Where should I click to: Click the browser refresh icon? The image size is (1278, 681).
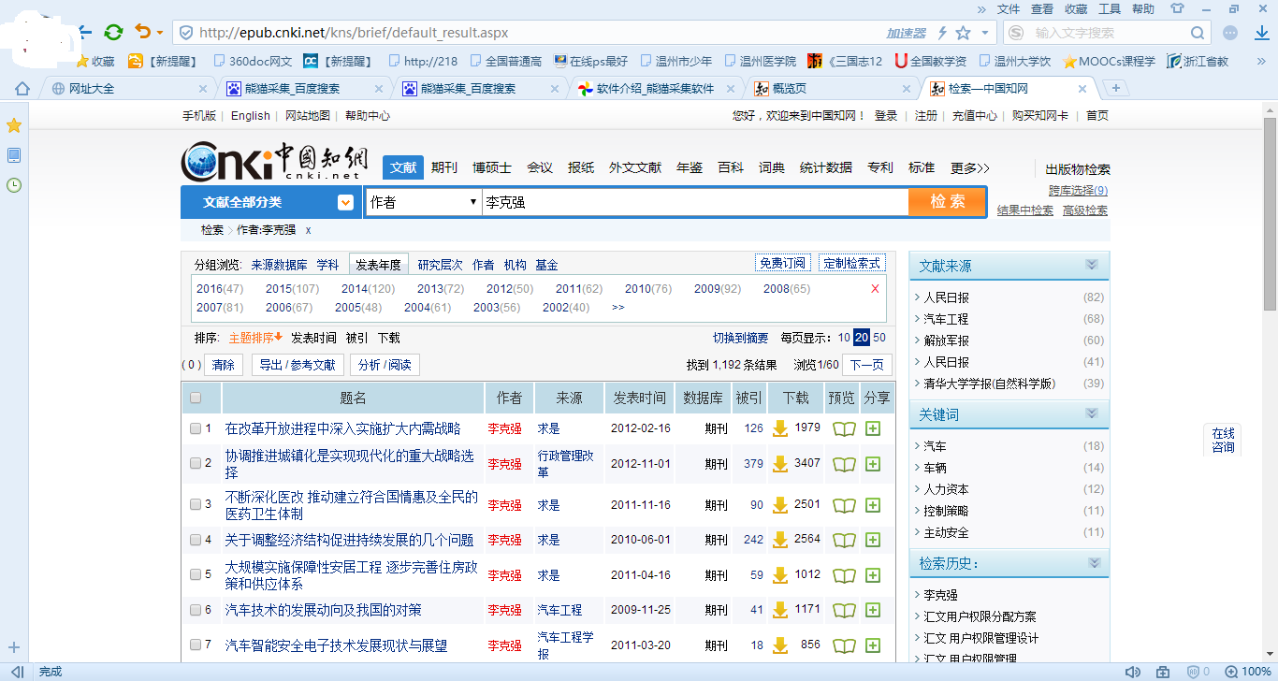click(x=113, y=32)
